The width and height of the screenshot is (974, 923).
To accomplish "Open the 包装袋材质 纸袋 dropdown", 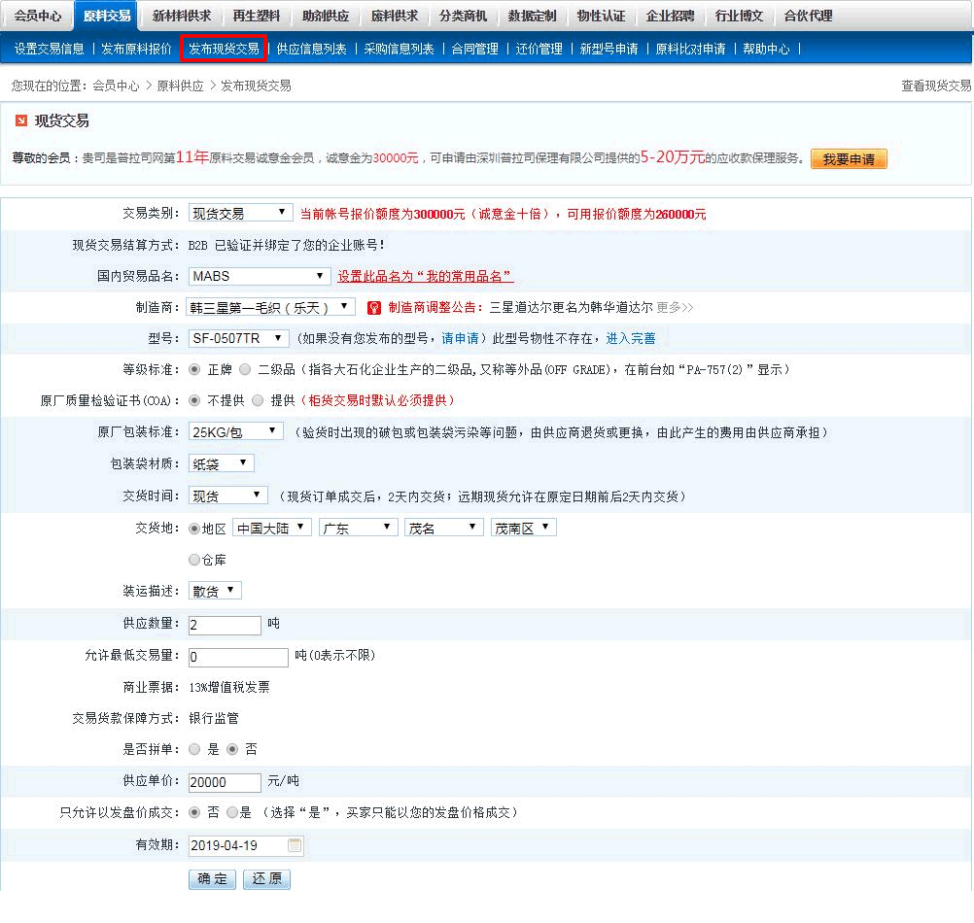I will [x=221, y=463].
